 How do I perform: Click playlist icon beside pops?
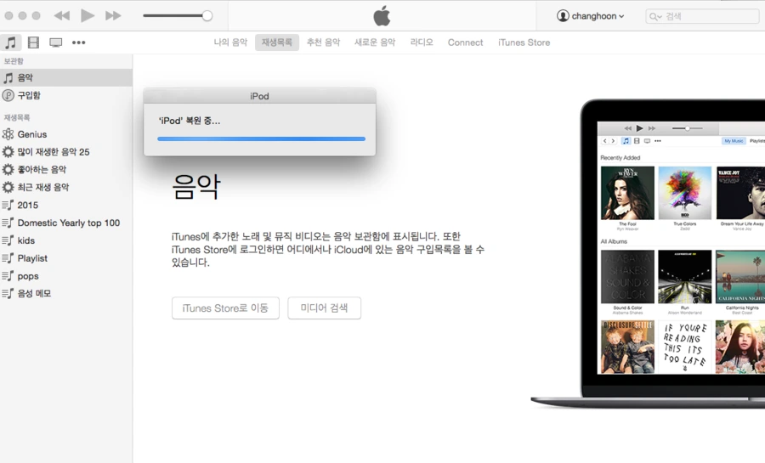point(8,276)
